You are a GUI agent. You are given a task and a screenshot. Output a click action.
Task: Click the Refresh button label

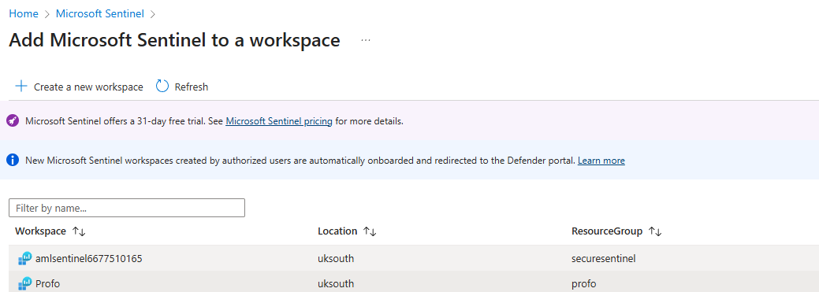(x=192, y=87)
